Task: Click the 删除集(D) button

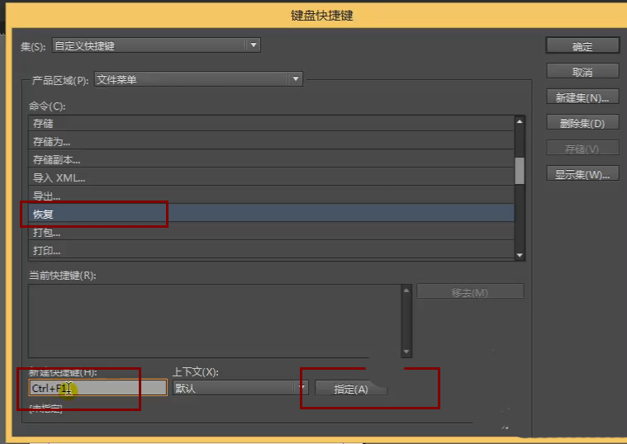Action: pos(582,123)
